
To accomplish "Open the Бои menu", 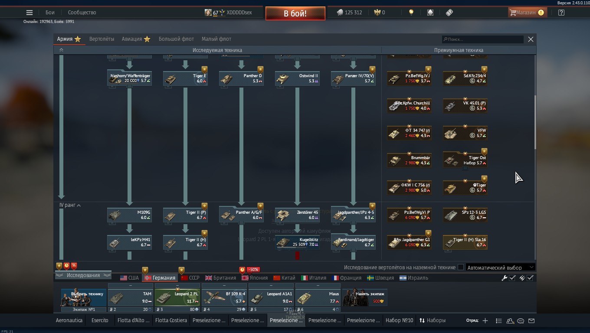I will point(50,13).
